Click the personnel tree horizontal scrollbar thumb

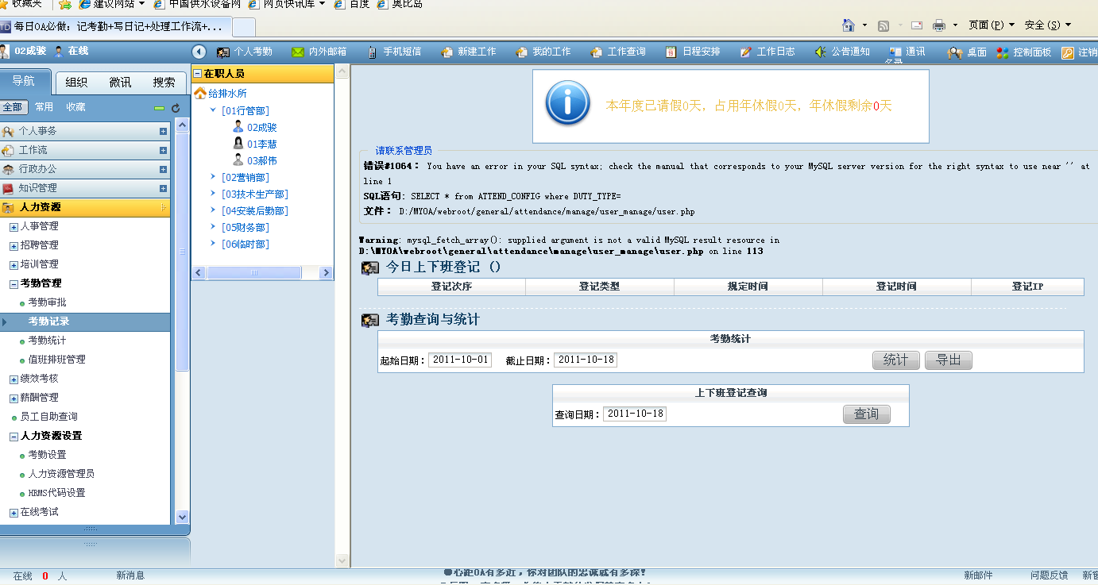tap(254, 272)
